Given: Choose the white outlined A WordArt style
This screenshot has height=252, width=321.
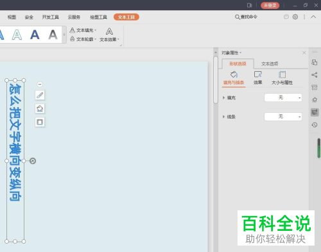Looking at the screenshot, I should (x=17, y=35).
